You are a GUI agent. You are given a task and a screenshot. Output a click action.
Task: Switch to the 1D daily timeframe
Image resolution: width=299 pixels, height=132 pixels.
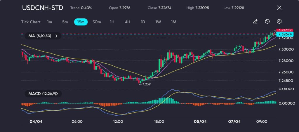[143, 22]
